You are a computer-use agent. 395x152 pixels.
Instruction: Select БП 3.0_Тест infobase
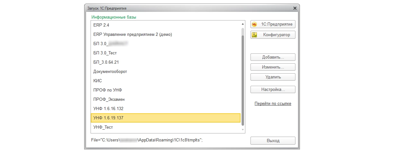coord(166,53)
